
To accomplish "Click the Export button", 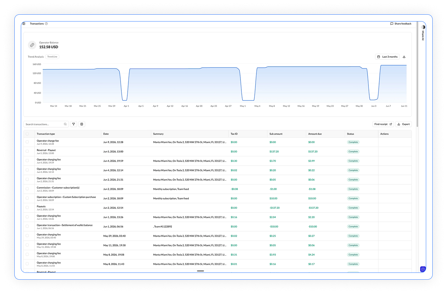I will 404,124.
